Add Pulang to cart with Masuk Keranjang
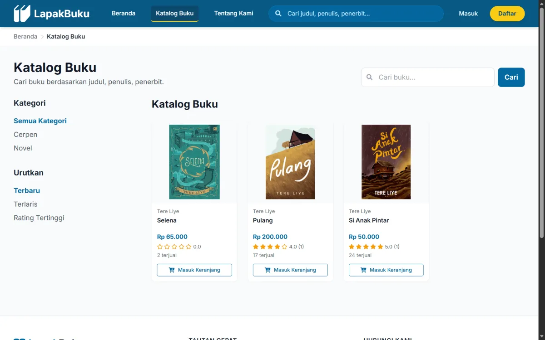The height and width of the screenshot is (340, 545). (290, 270)
